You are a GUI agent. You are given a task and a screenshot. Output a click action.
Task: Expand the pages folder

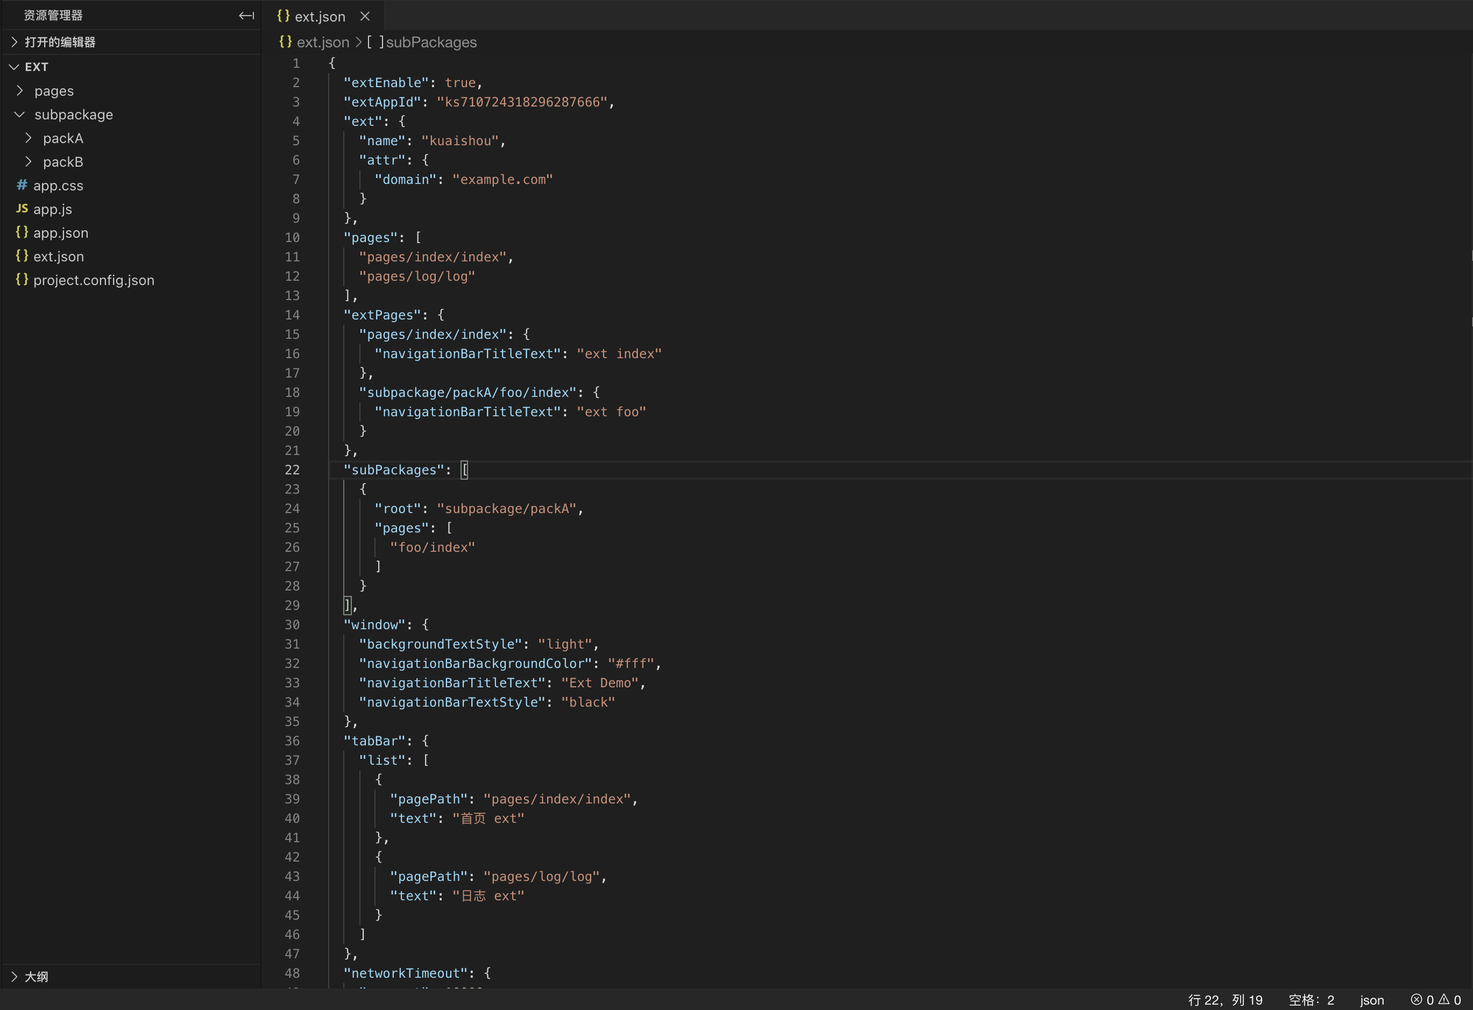(x=130, y=90)
